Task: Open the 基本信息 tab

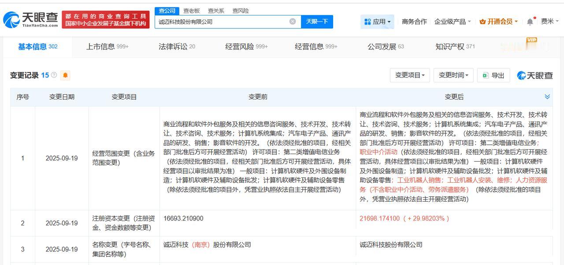Action: [37, 47]
